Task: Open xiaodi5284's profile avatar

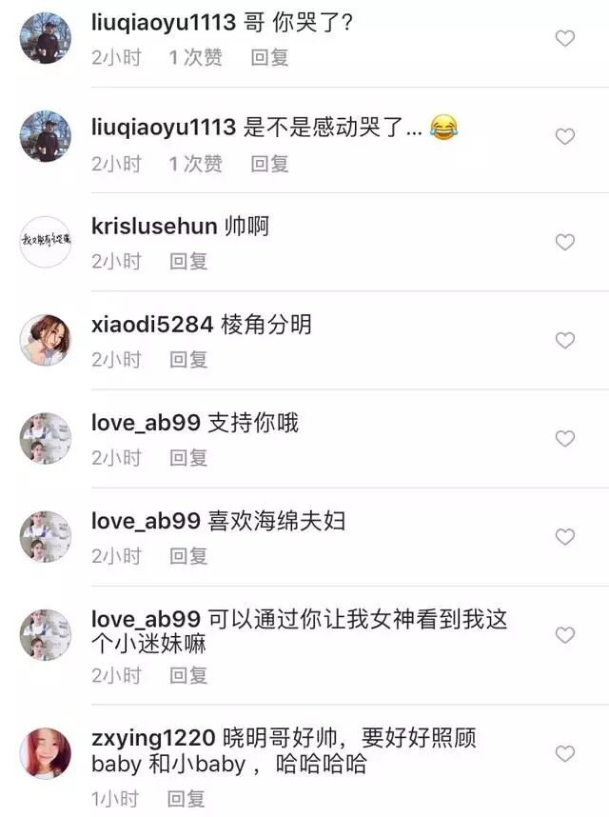Action: pos(46,340)
